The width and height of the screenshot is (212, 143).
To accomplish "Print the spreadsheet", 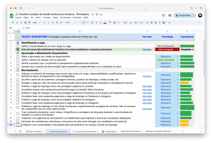I will tap(25, 23).
